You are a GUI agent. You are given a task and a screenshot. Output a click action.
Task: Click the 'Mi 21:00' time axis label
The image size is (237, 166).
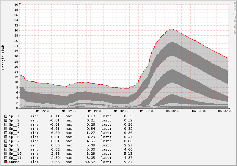pos(147,111)
